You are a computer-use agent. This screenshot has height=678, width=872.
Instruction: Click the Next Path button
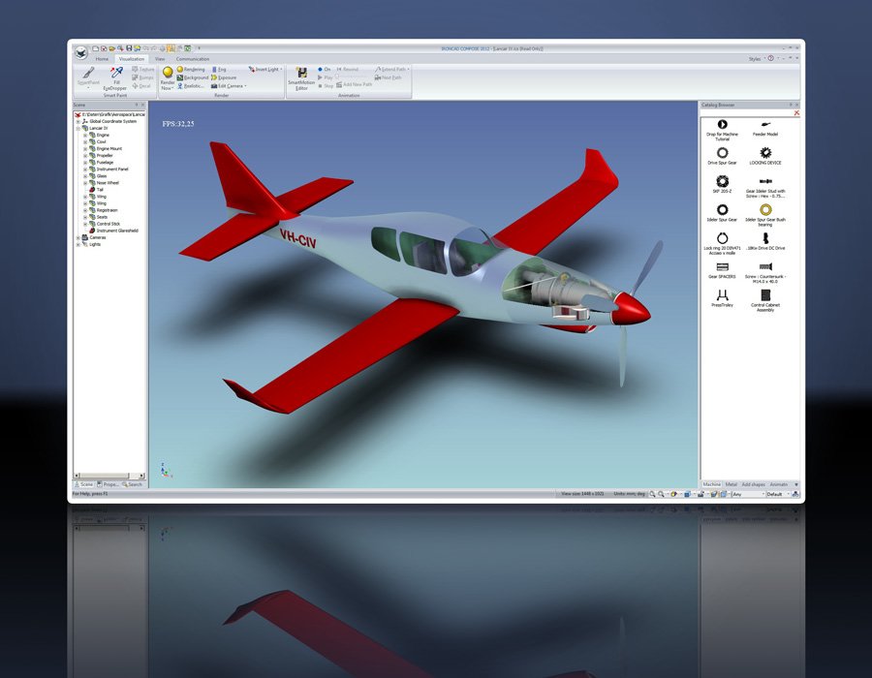click(389, 77)
